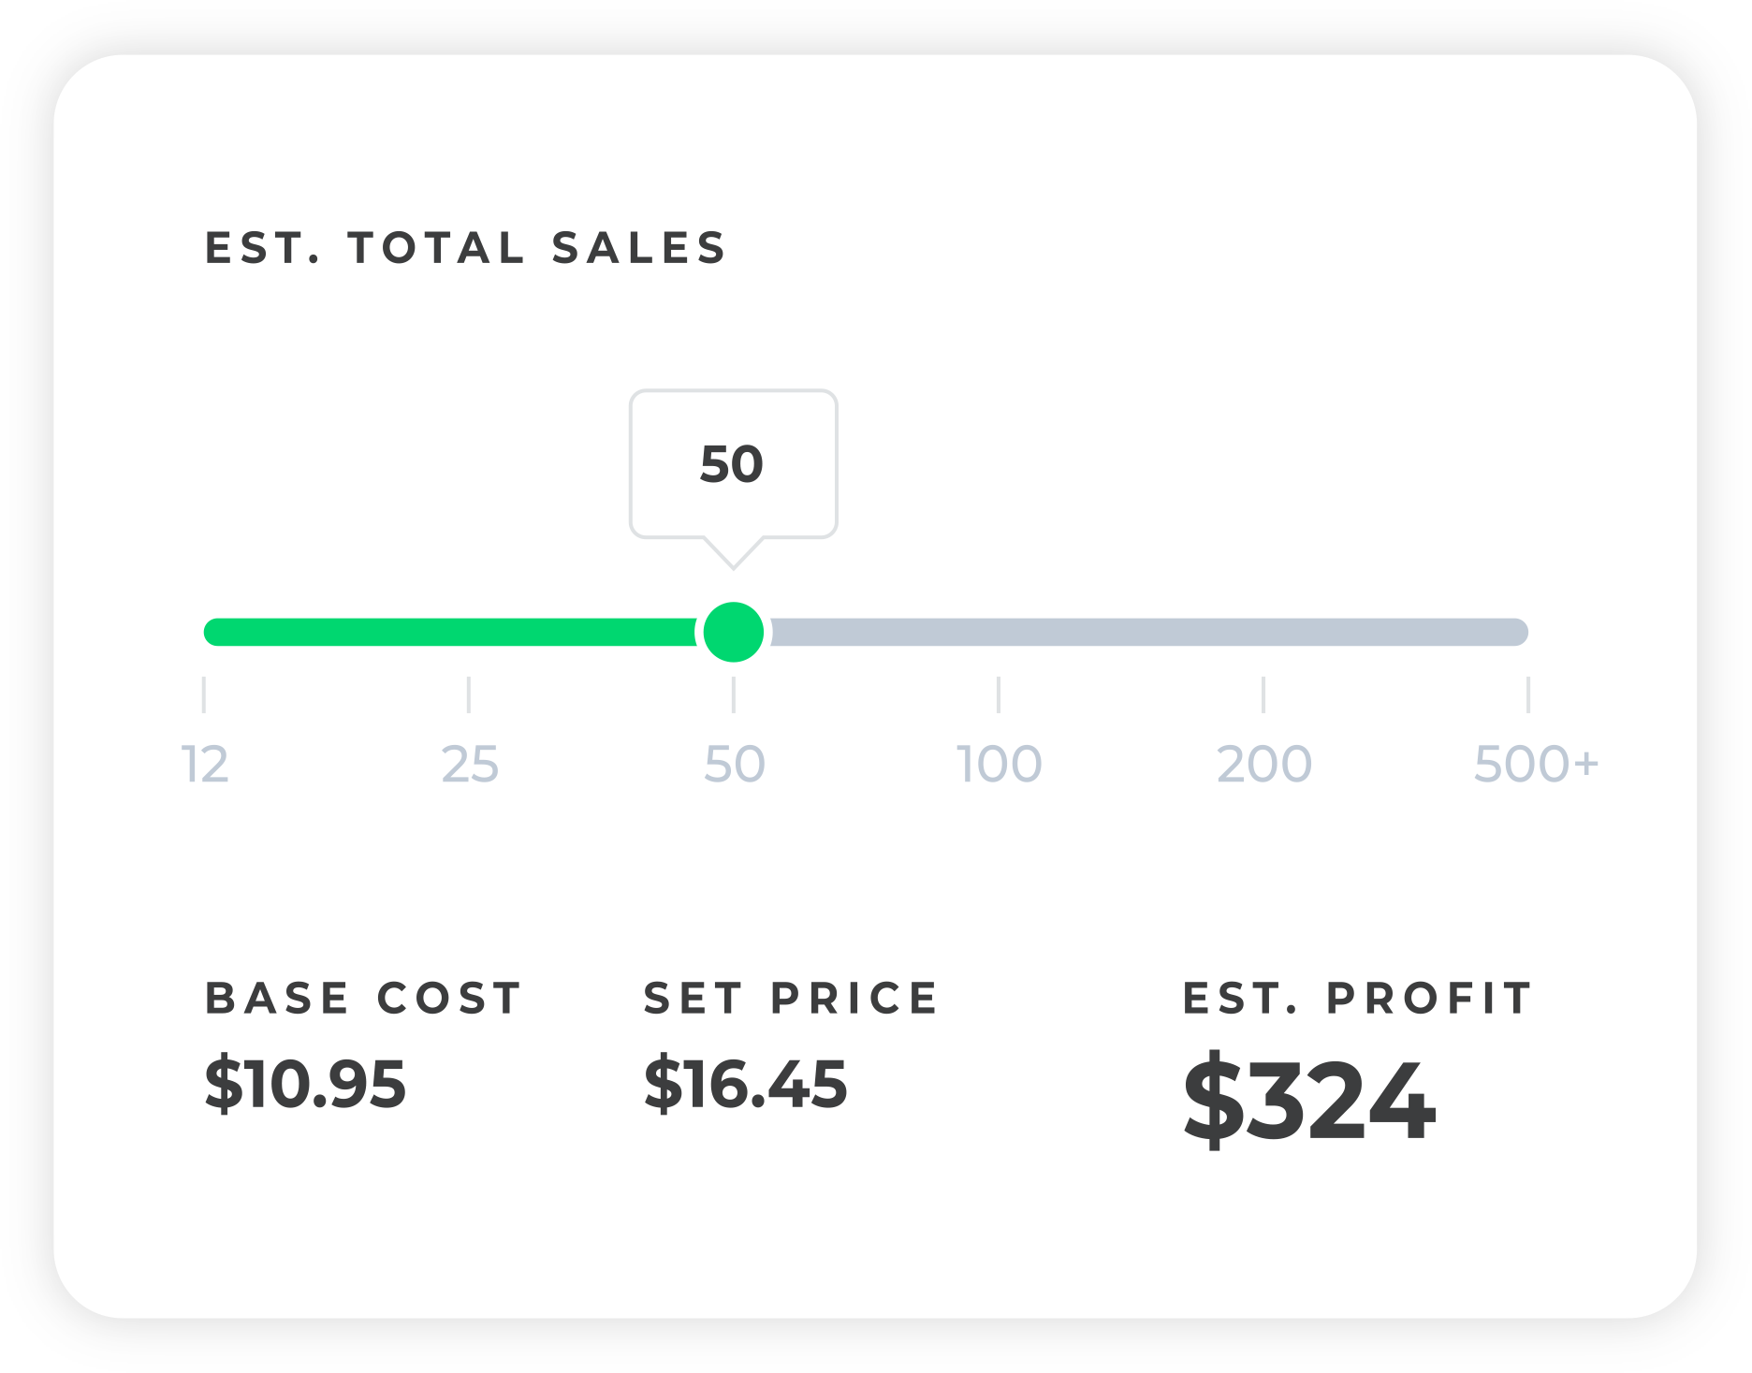Click the $16.45 set price value
The height and width of the screenshot is (1373, 1752).
[x=745, y=1084]
